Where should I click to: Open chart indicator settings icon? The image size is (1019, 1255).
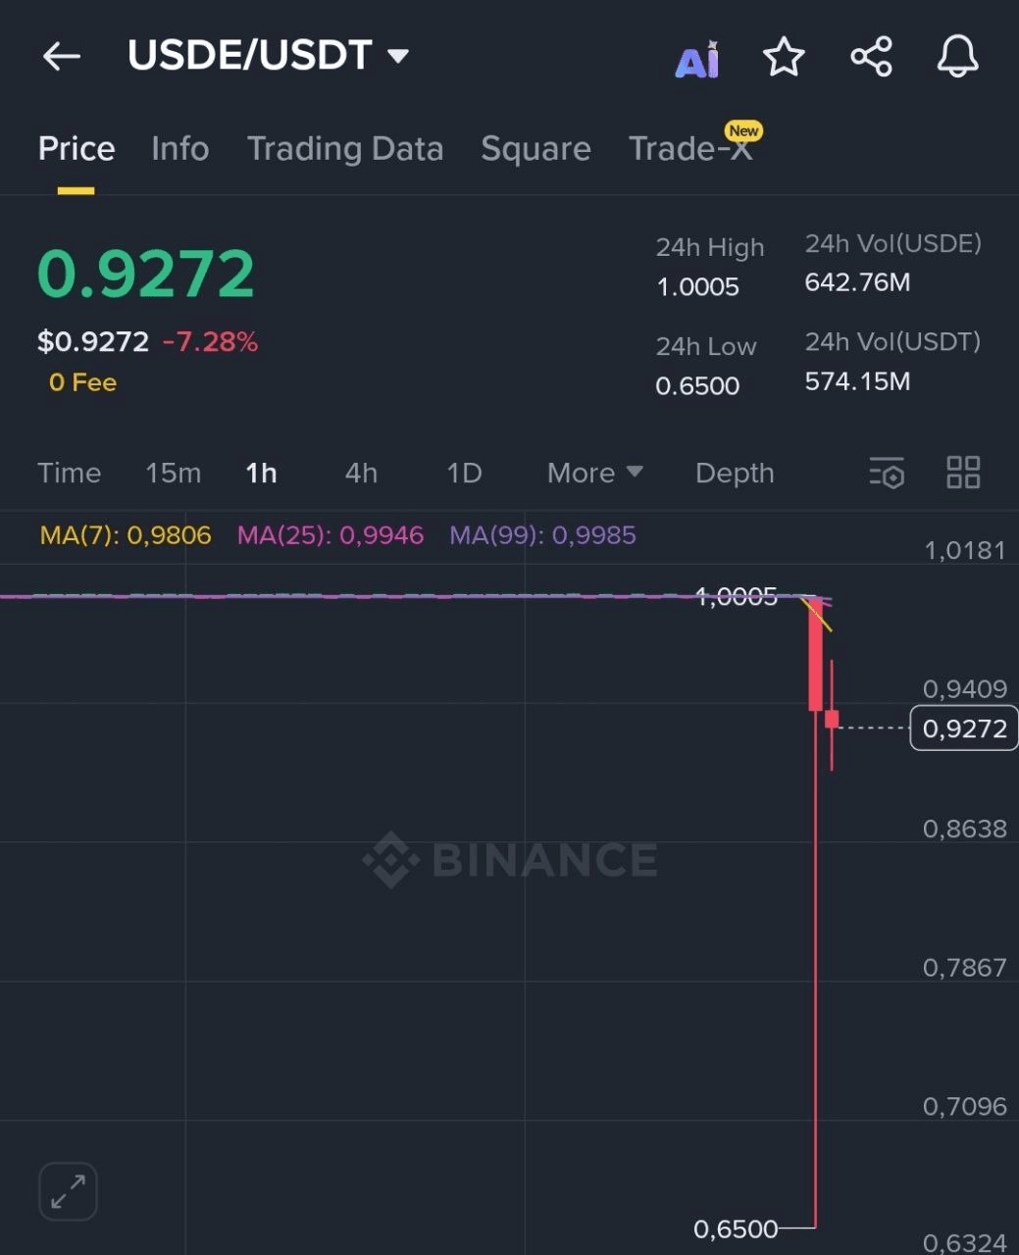(x=887, y=473)
